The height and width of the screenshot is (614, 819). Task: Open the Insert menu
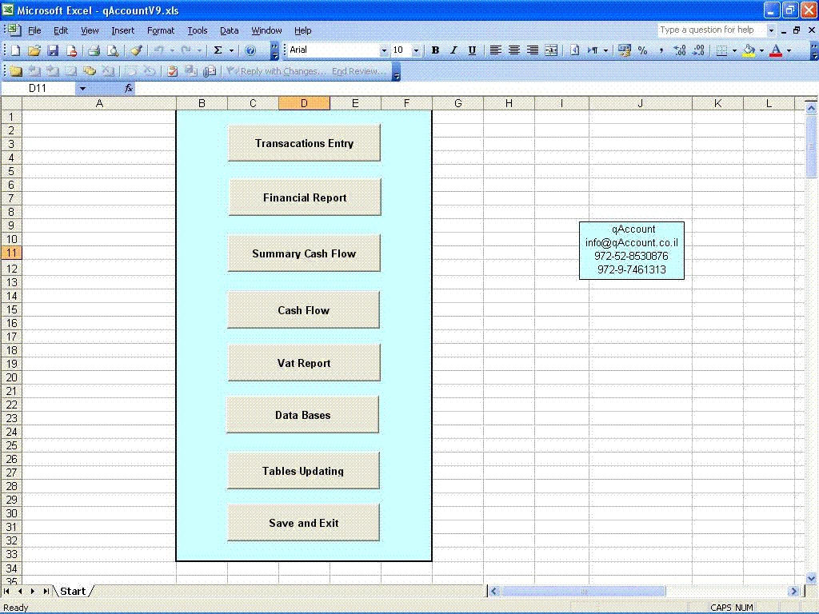[122, 30]
